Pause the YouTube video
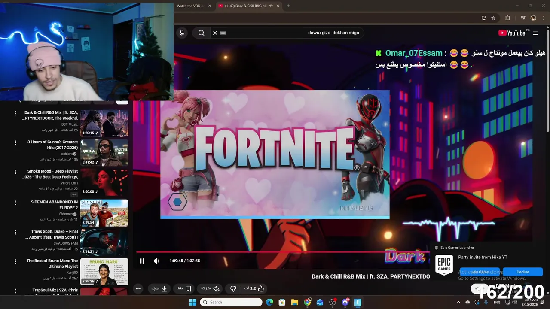Viewport: 550px width, 309px height. point(142,261)
